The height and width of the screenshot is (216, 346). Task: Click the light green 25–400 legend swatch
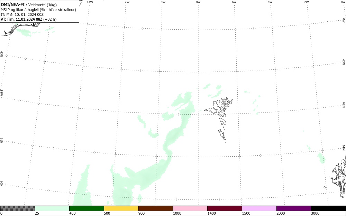point(52,208)
